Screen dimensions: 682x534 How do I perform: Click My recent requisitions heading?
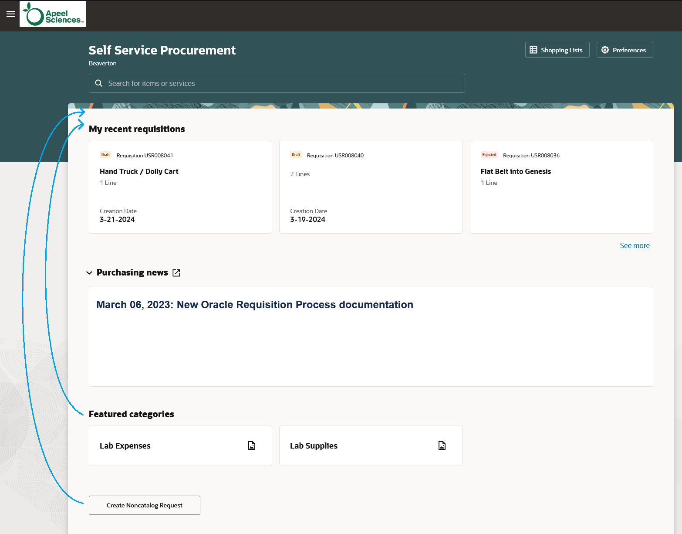point(137,129)
